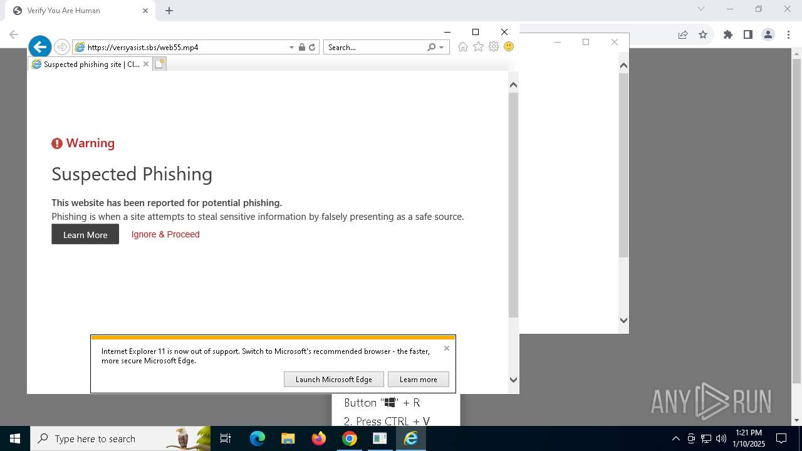
Task: Click the IE Search box
Action: [x=375, y=47]
